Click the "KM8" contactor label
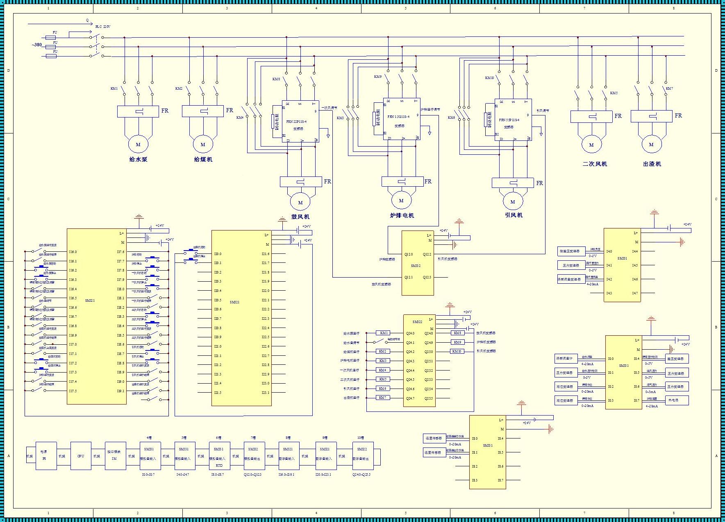 point(276,79)
